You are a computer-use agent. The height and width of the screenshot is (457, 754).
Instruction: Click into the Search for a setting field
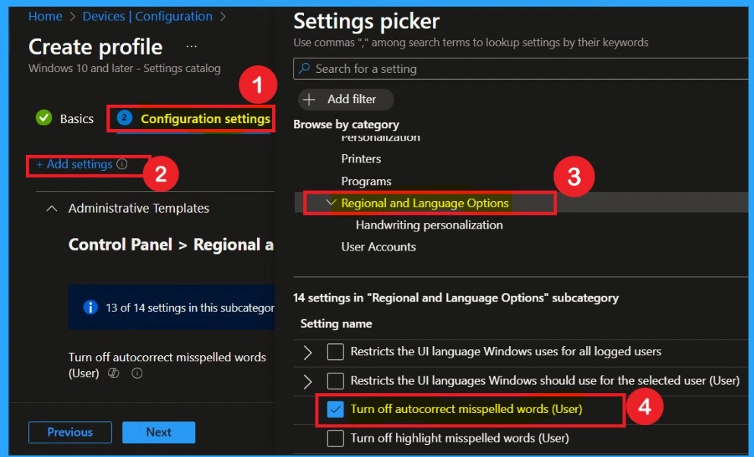click(x=524, y=69)
